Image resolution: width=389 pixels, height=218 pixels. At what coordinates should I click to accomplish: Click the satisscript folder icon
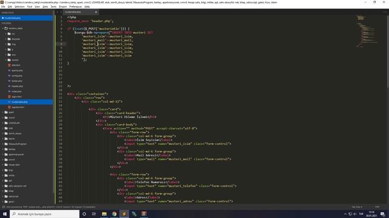click(6, 196)
